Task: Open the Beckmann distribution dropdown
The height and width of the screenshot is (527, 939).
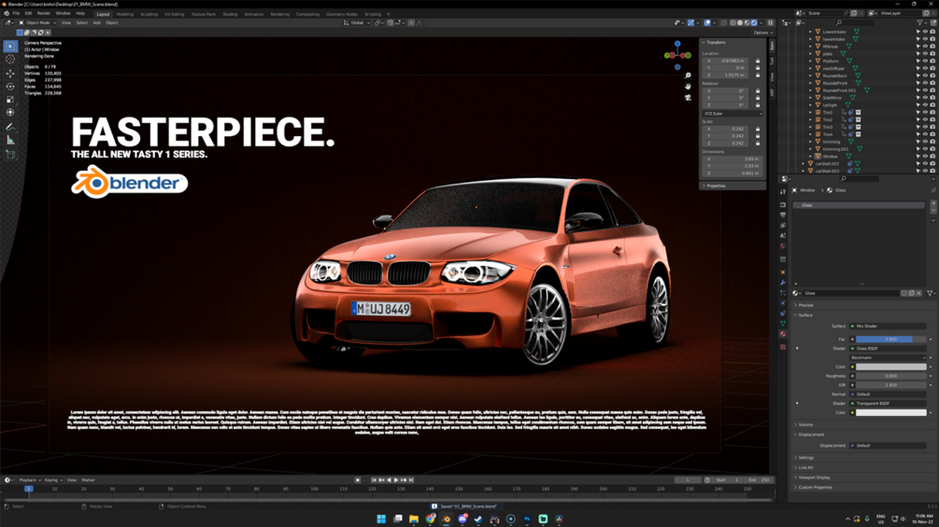Action: pos(889,357)
